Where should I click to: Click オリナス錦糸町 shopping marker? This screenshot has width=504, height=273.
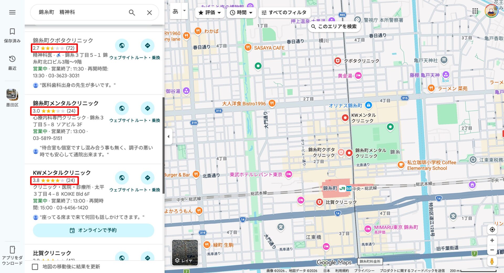coord(369,105)
